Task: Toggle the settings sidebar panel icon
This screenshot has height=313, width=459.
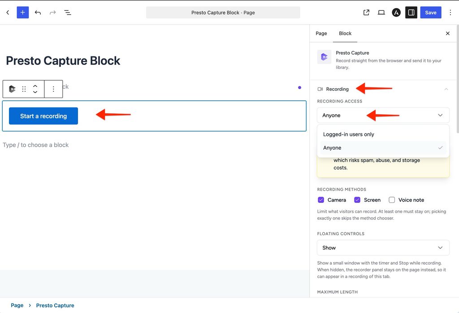Action: tap(411, 12)
